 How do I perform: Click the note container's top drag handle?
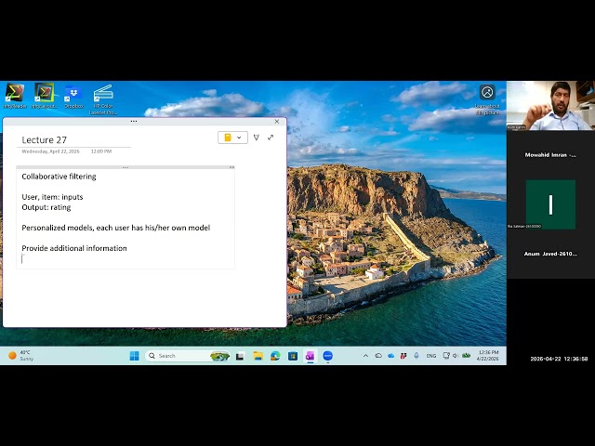coord(126,167)
